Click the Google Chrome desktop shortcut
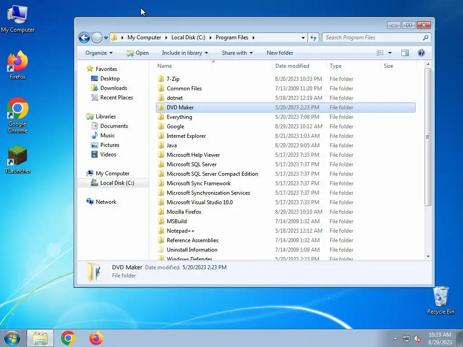The height and width of the screenshot is (347, 463). tap(18, 115)
